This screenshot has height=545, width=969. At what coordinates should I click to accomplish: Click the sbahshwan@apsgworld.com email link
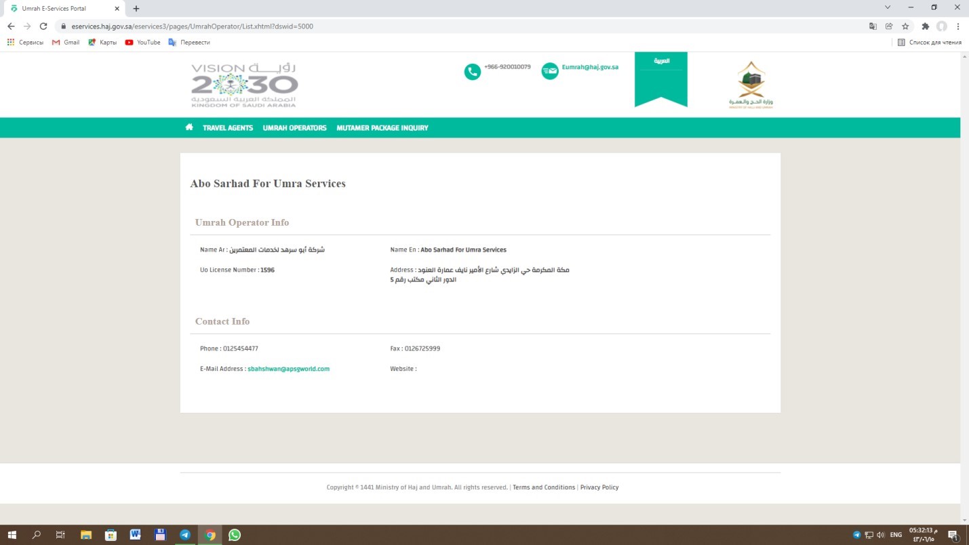[x=288, y=369]
